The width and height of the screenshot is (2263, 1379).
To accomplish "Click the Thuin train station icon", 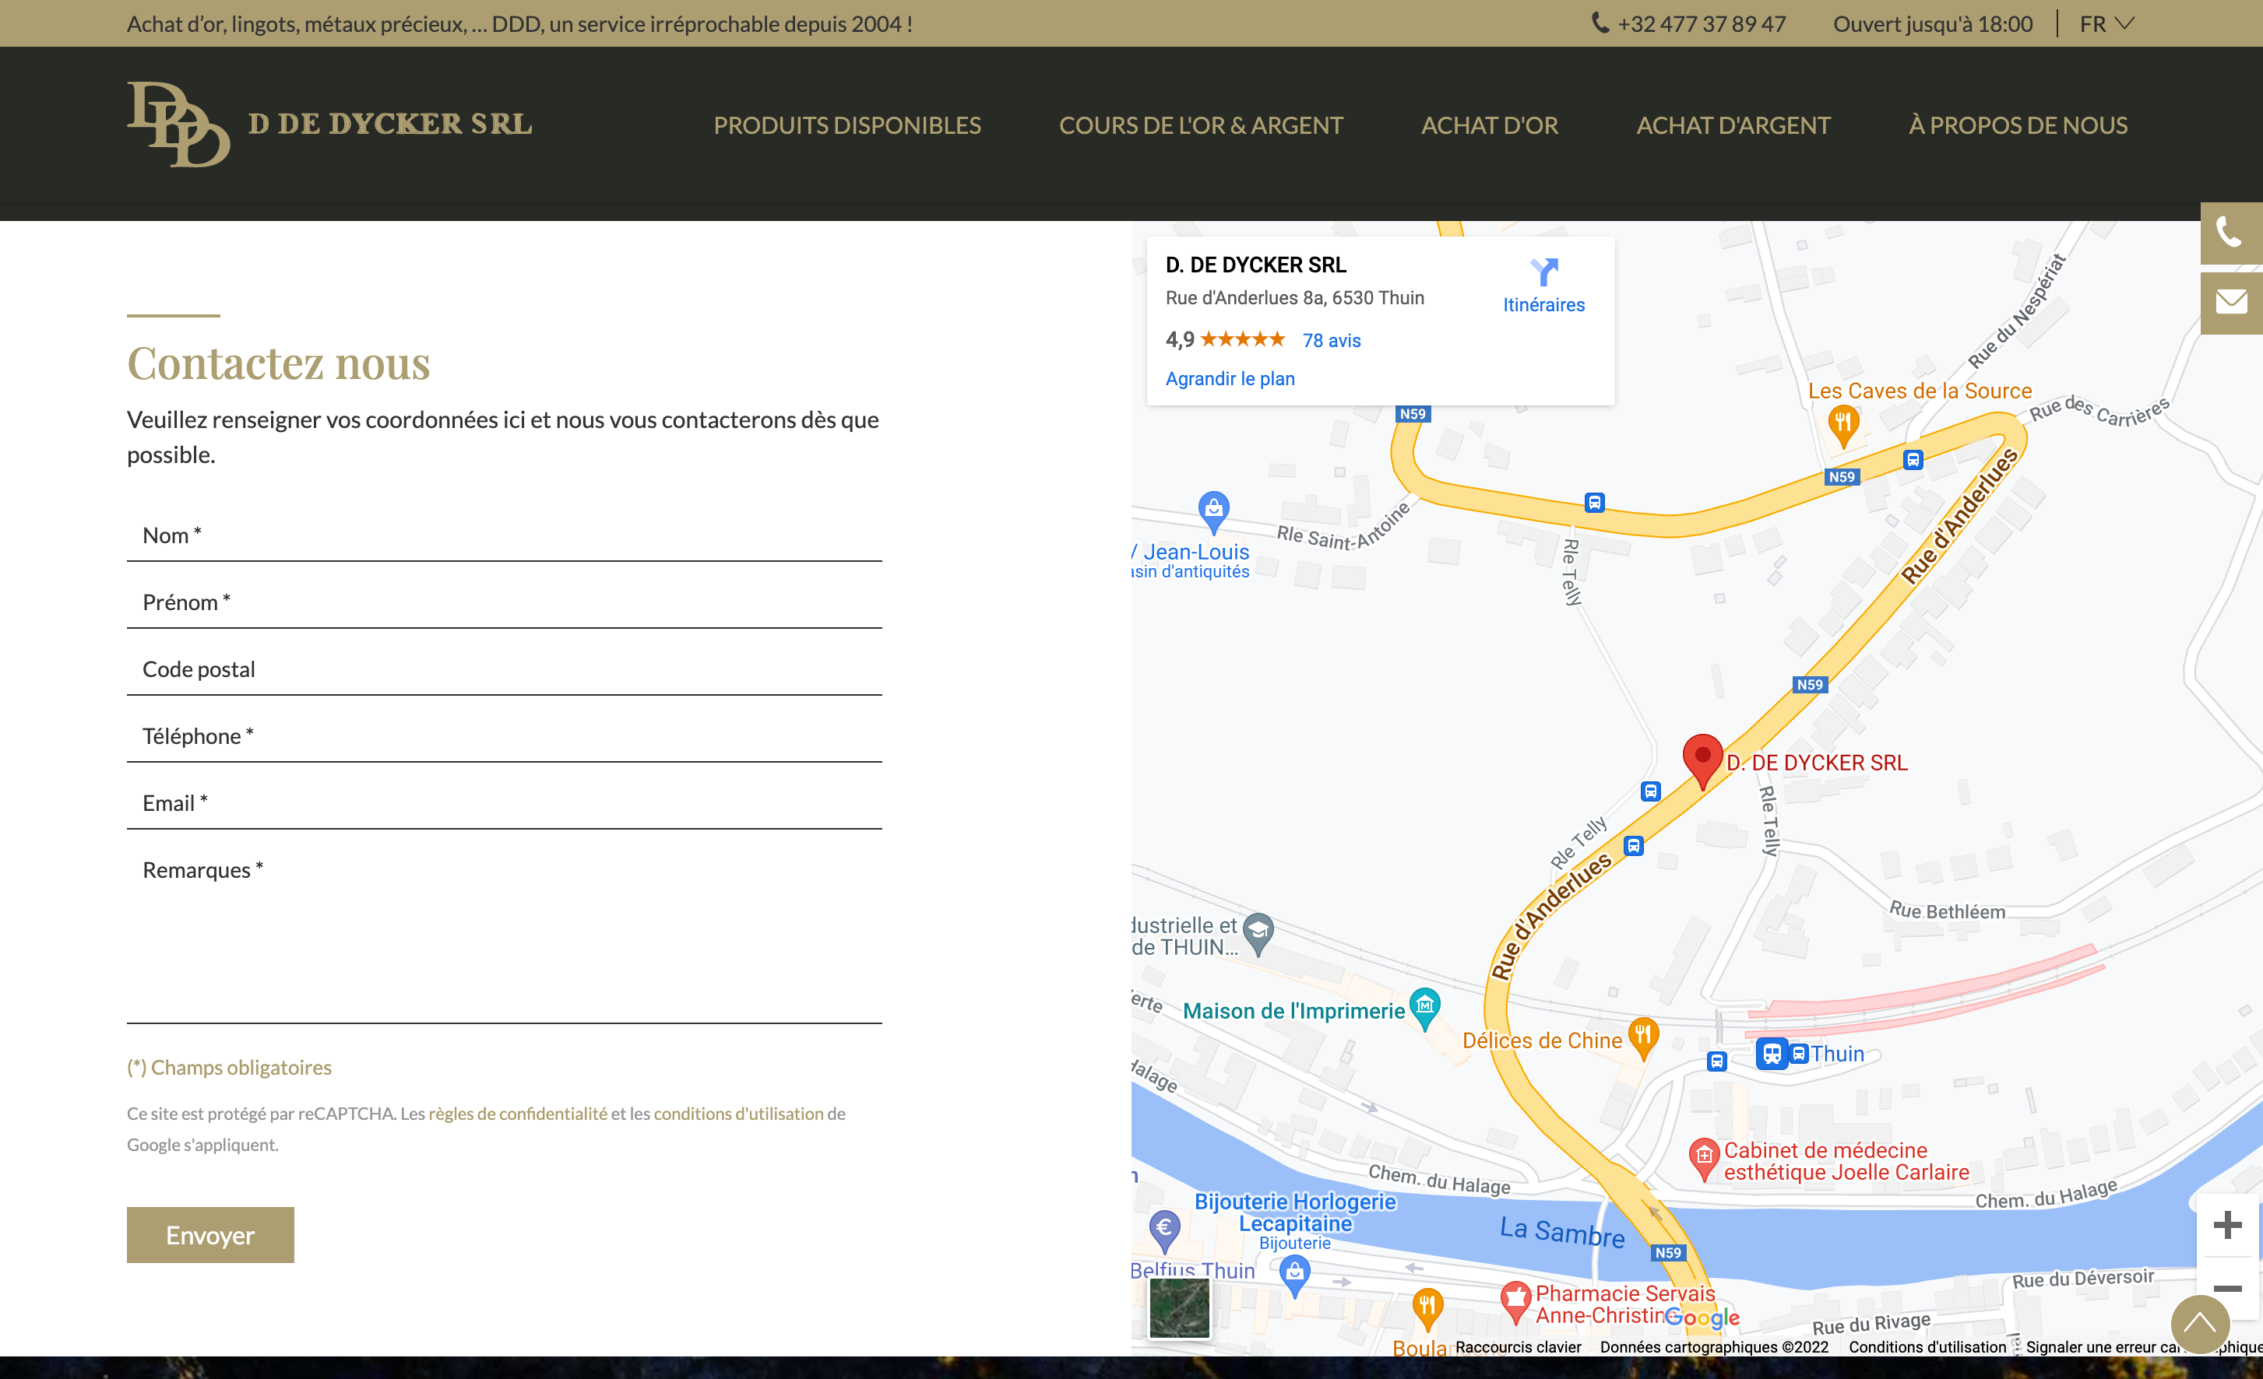I will click(x=1771, y=1053).
